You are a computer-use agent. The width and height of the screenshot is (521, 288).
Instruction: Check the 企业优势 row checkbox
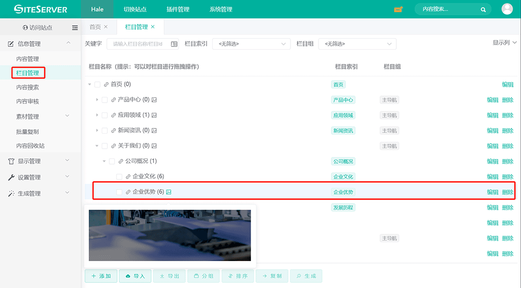point(119,192)
